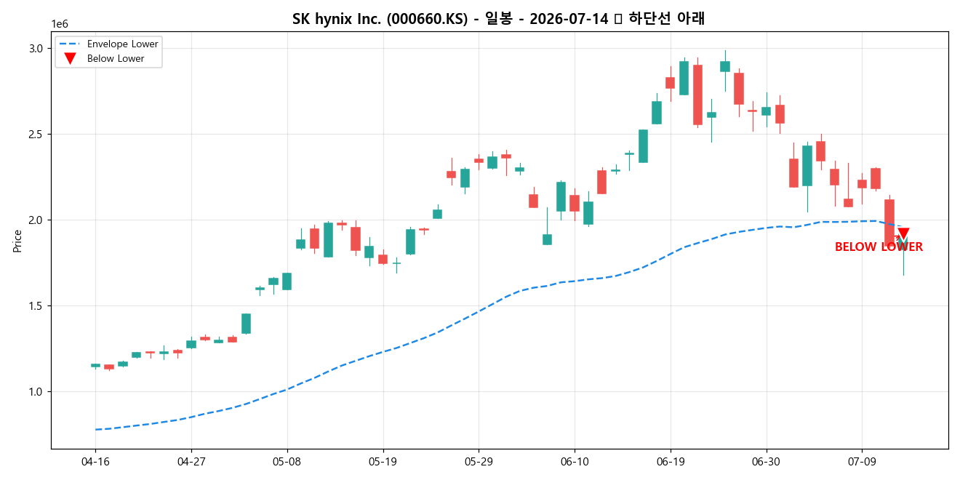Click the red "BELOW LOWER" annotation text
Image resolution: width=960 pixels, height=480 pixels.
[879, 247]
